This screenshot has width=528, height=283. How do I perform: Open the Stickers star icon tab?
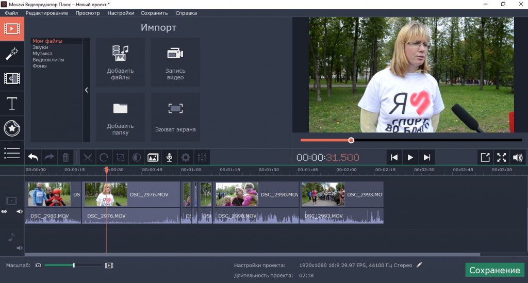pos(12,128)
